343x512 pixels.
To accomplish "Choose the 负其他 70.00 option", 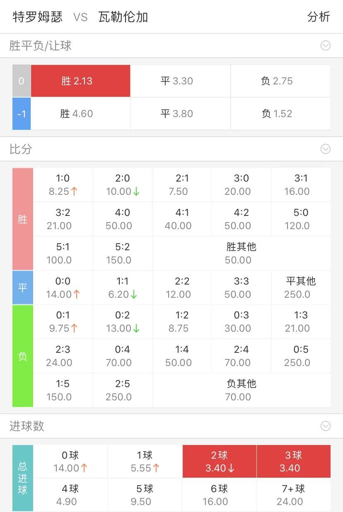I will click(241, 390).
